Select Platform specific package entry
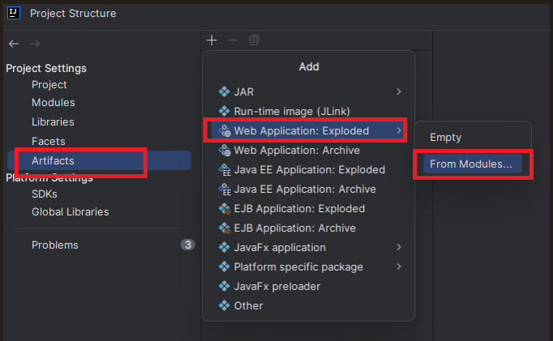553x341 pixels. coord(309,266)
